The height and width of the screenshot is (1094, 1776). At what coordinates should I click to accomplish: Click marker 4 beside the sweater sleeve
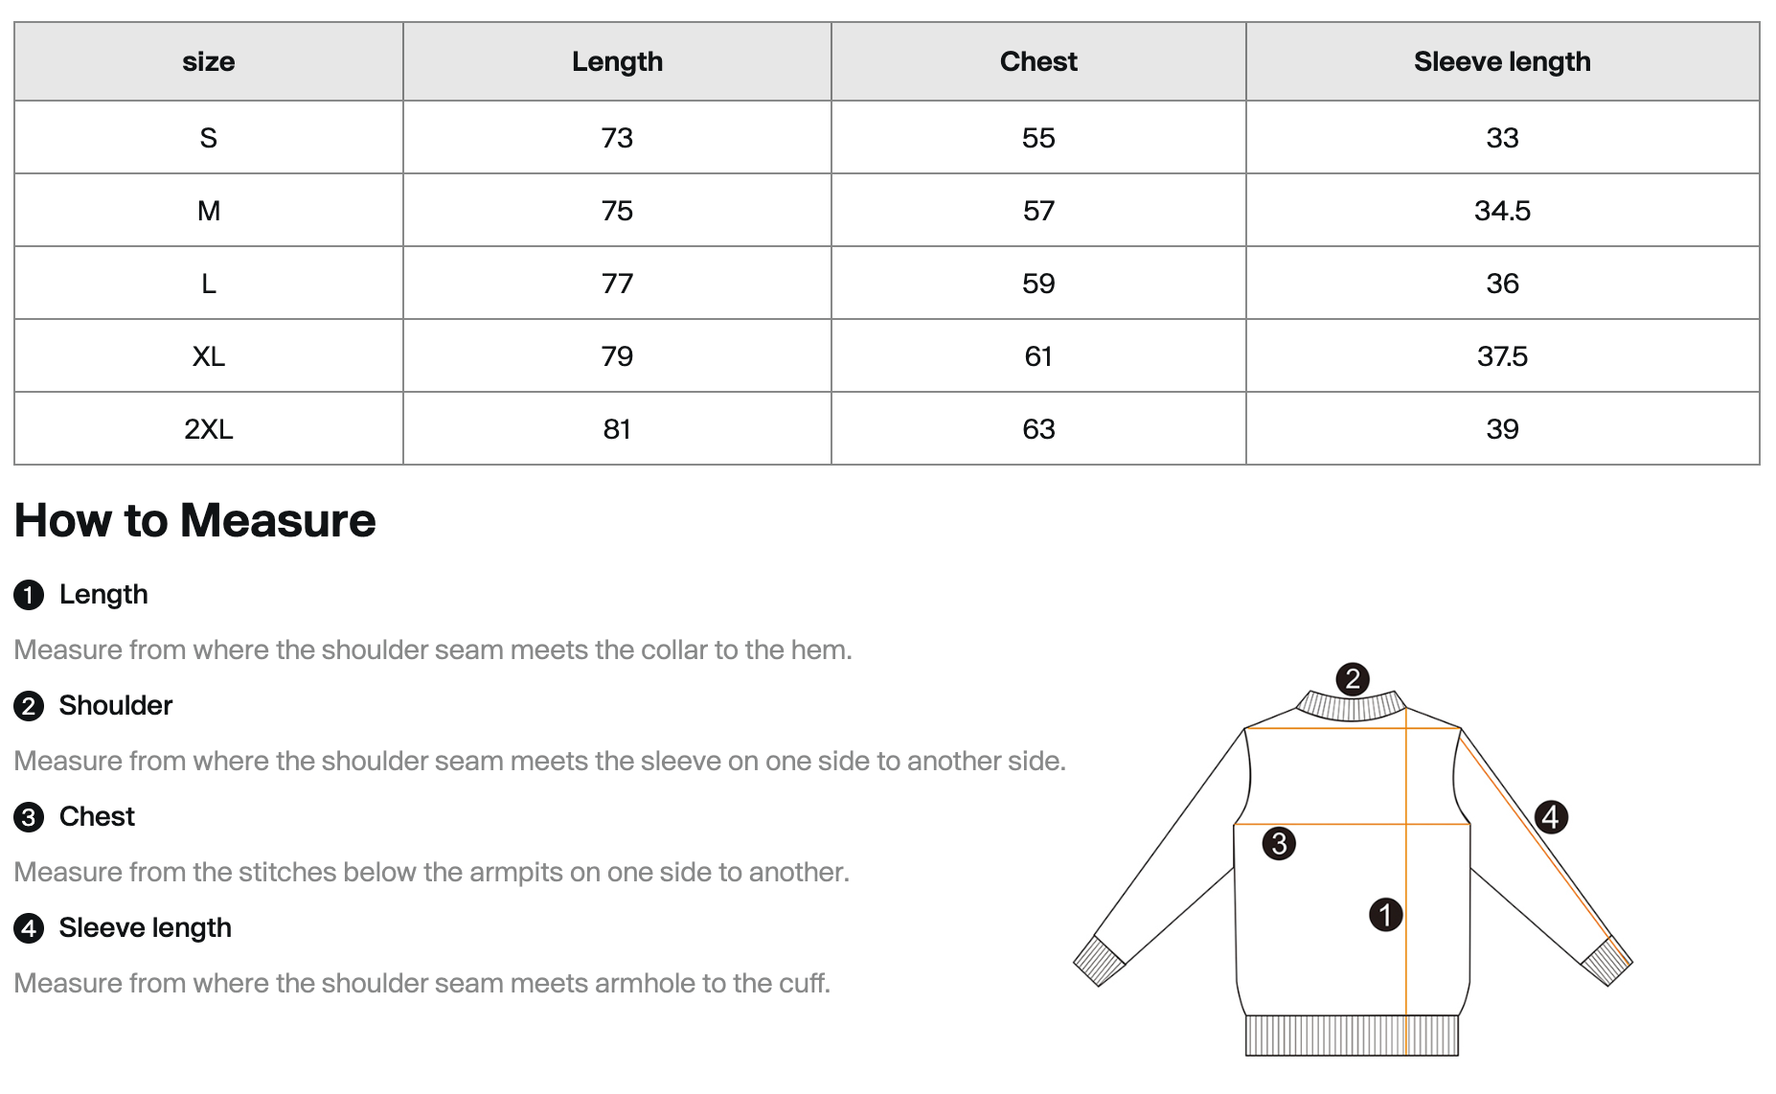(1551, 817)
